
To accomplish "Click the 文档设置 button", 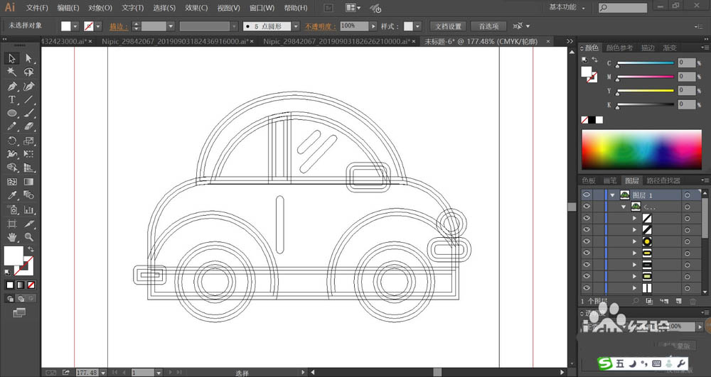I will (x=448, y=26).
